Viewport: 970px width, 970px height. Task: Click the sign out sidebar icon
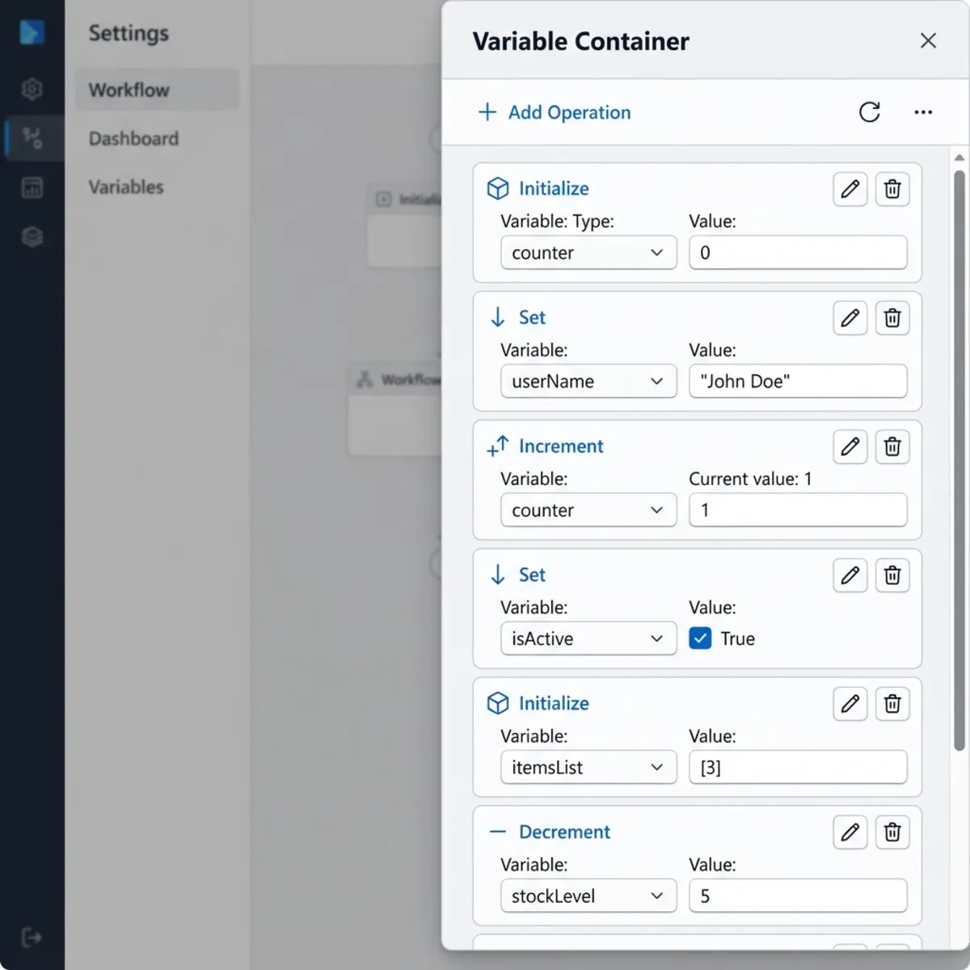click(x=32, y=938)
